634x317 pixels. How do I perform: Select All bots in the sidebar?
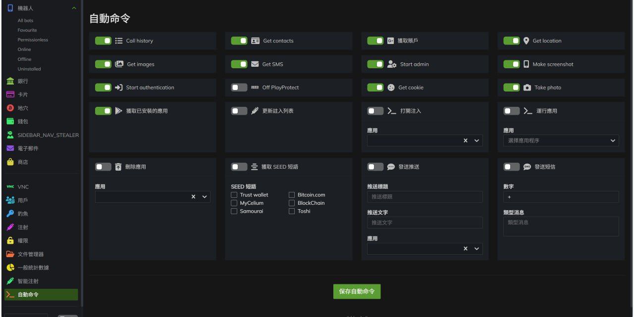coord(25,21)
